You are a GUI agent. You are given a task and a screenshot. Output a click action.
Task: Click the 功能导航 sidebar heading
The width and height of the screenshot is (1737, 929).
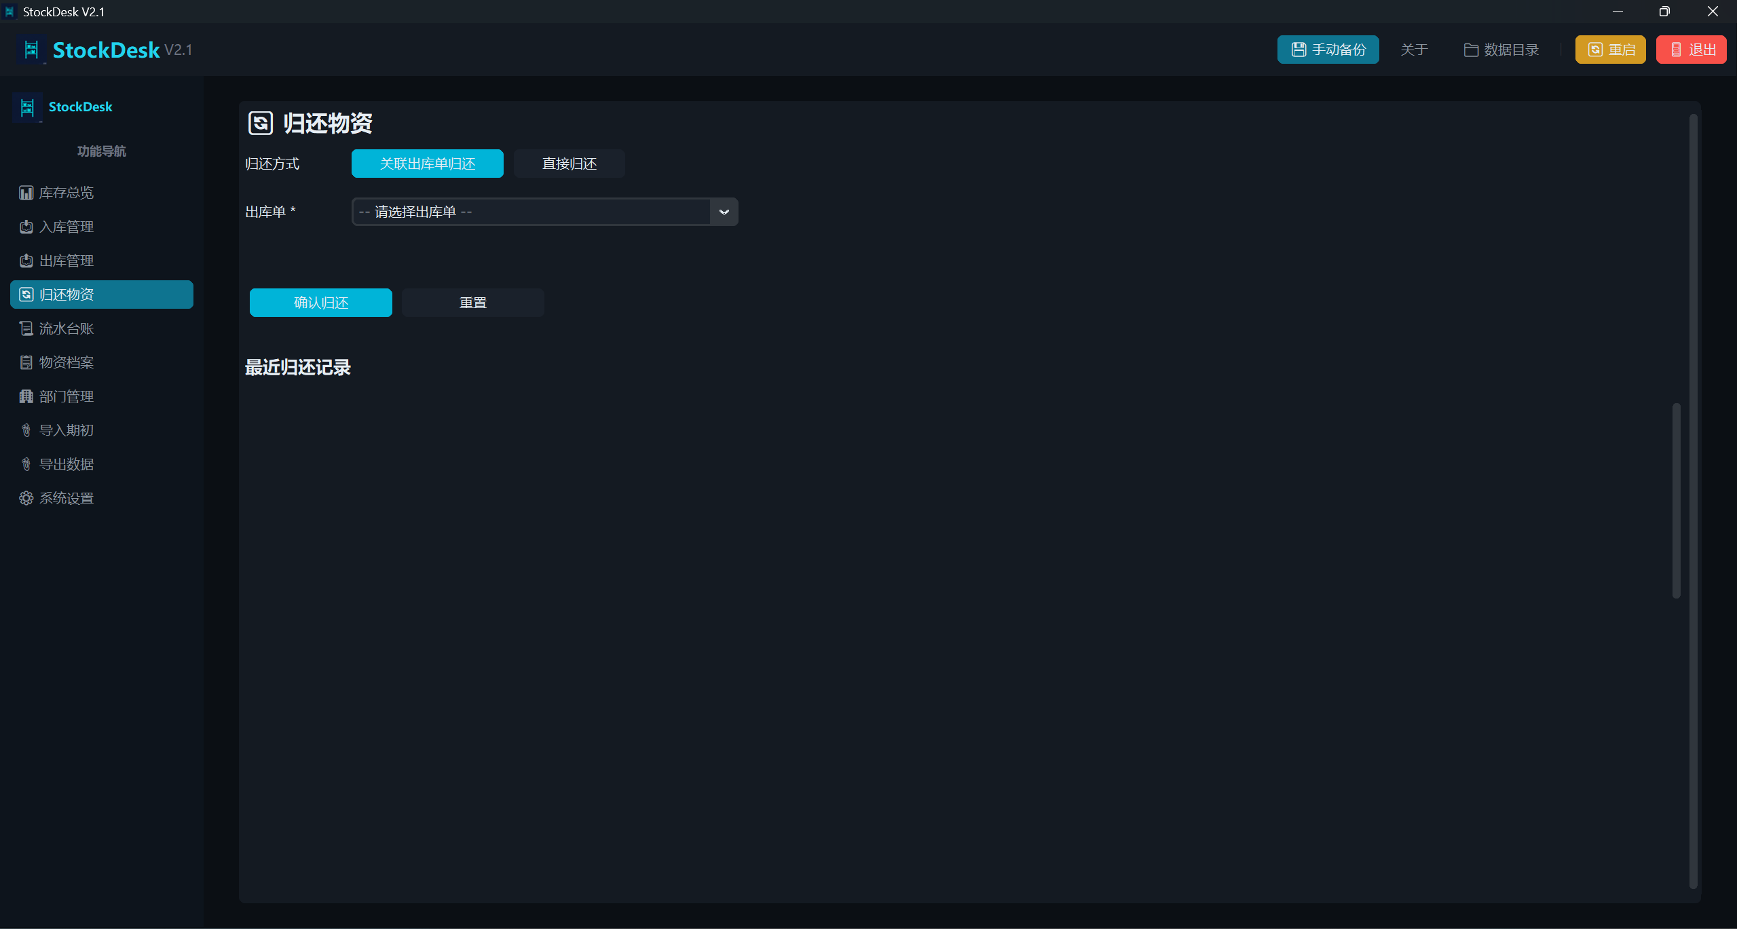(x=102, y=151)
